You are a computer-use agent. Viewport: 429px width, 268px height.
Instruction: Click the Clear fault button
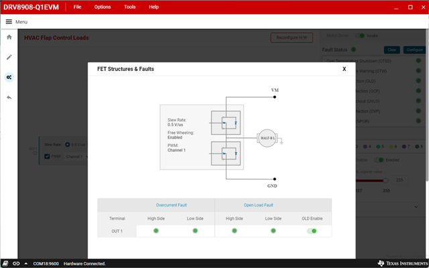(x=391, y=50)
